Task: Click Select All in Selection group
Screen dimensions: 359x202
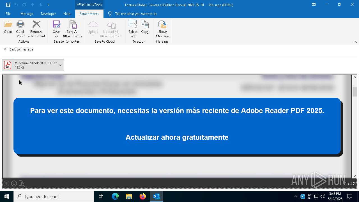Action: [x=133, y=29]
